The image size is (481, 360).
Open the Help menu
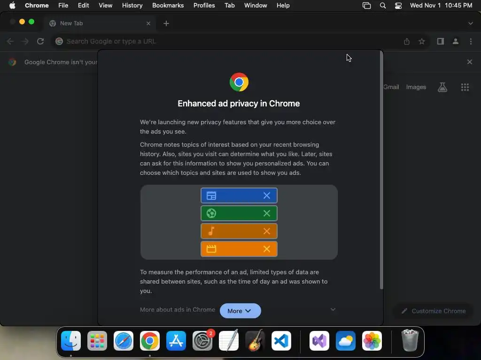click(x=283, y=6)
